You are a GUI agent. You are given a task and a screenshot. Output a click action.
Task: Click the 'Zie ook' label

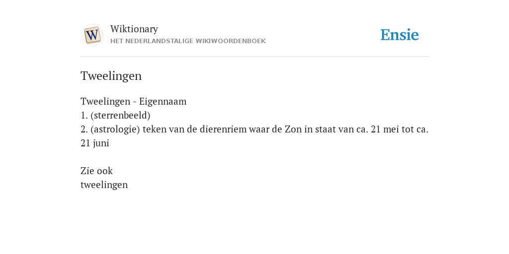tap(97, 171)
